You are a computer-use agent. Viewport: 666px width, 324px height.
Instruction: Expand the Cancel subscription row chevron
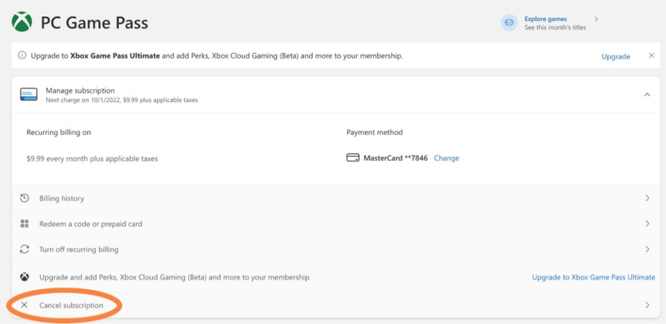tap(647, 305)
